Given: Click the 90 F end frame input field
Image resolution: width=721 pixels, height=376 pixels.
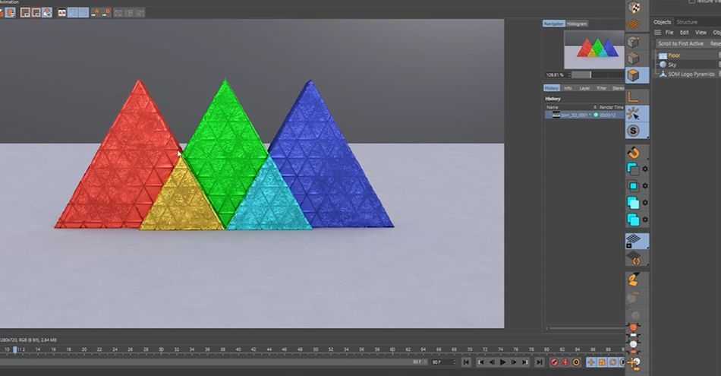Looking at the screenshot, I should coord(443,362).
